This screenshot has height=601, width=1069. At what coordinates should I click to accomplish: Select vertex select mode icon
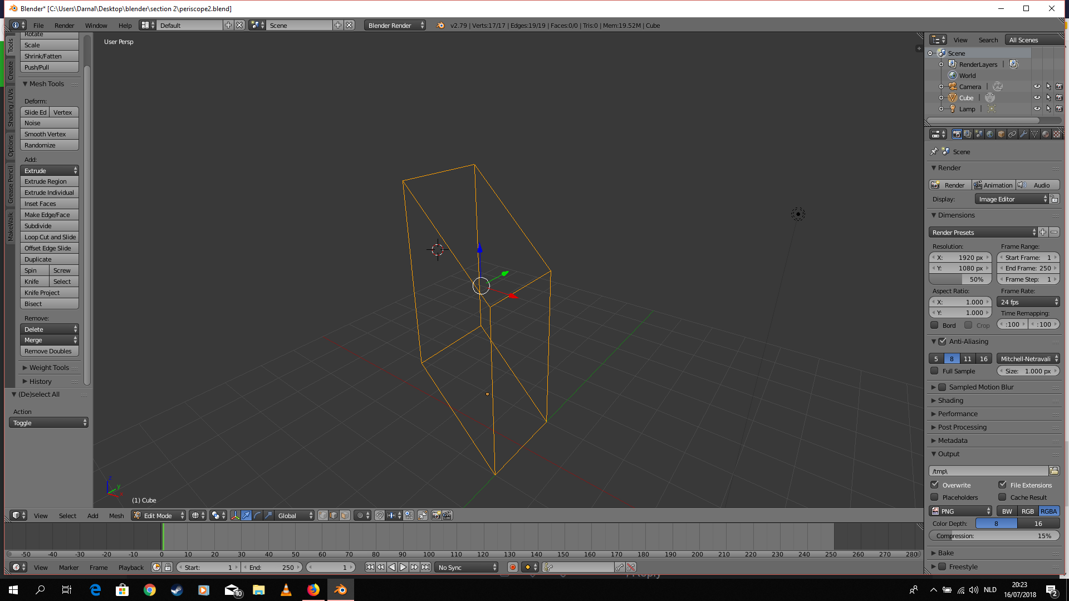[323, 515]
